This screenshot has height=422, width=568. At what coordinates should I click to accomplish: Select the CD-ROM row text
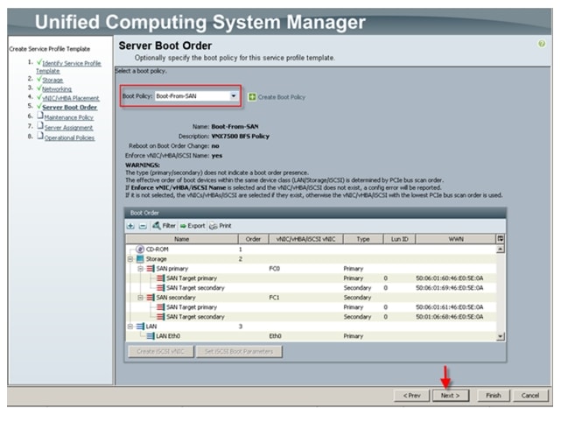click(157, 250)
